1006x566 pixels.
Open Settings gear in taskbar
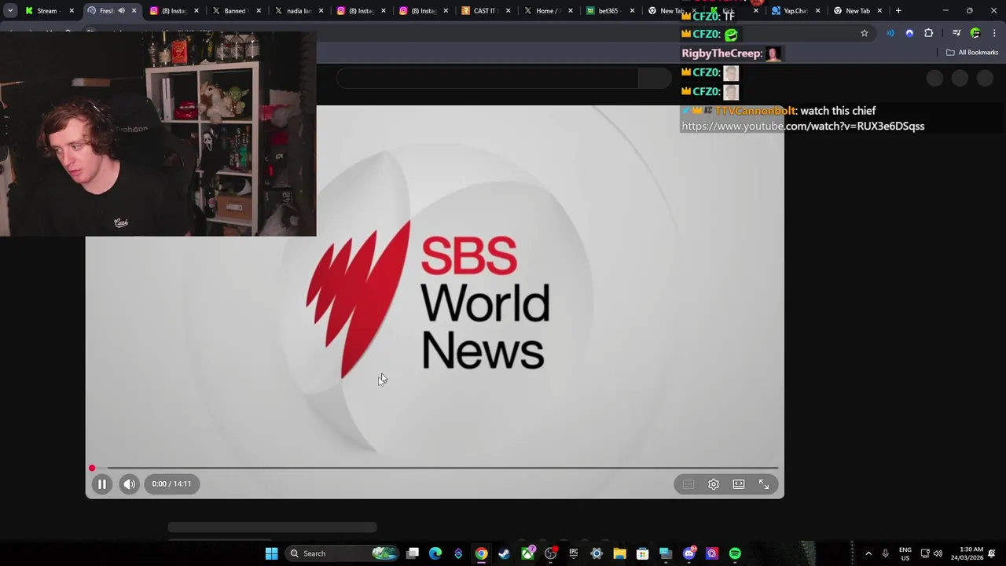(x=597, y=553)
